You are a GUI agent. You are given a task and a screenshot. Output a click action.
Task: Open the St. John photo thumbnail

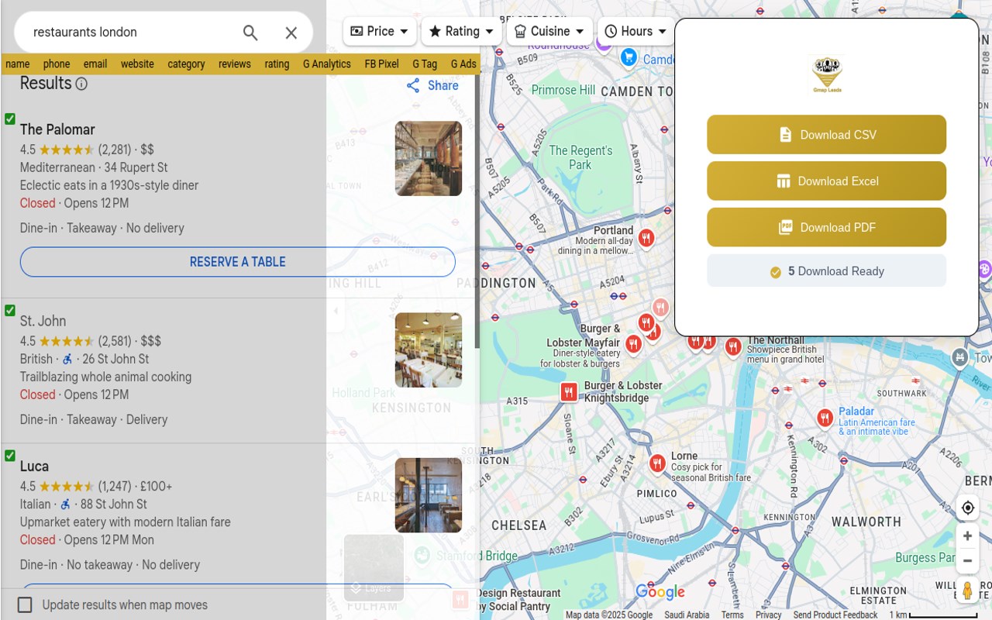(429, 350)
